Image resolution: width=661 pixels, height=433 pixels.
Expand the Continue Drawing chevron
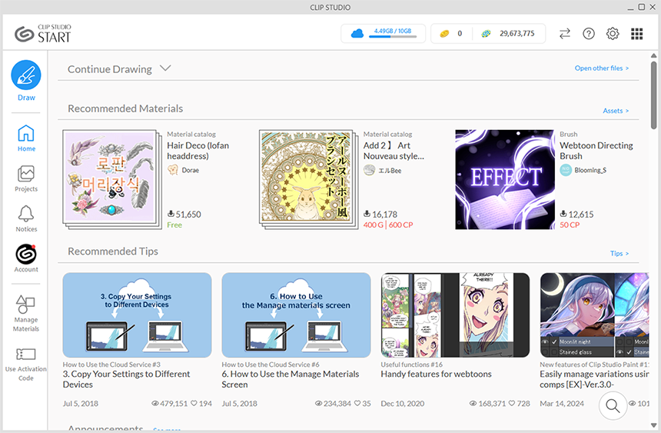click(164, 68)
